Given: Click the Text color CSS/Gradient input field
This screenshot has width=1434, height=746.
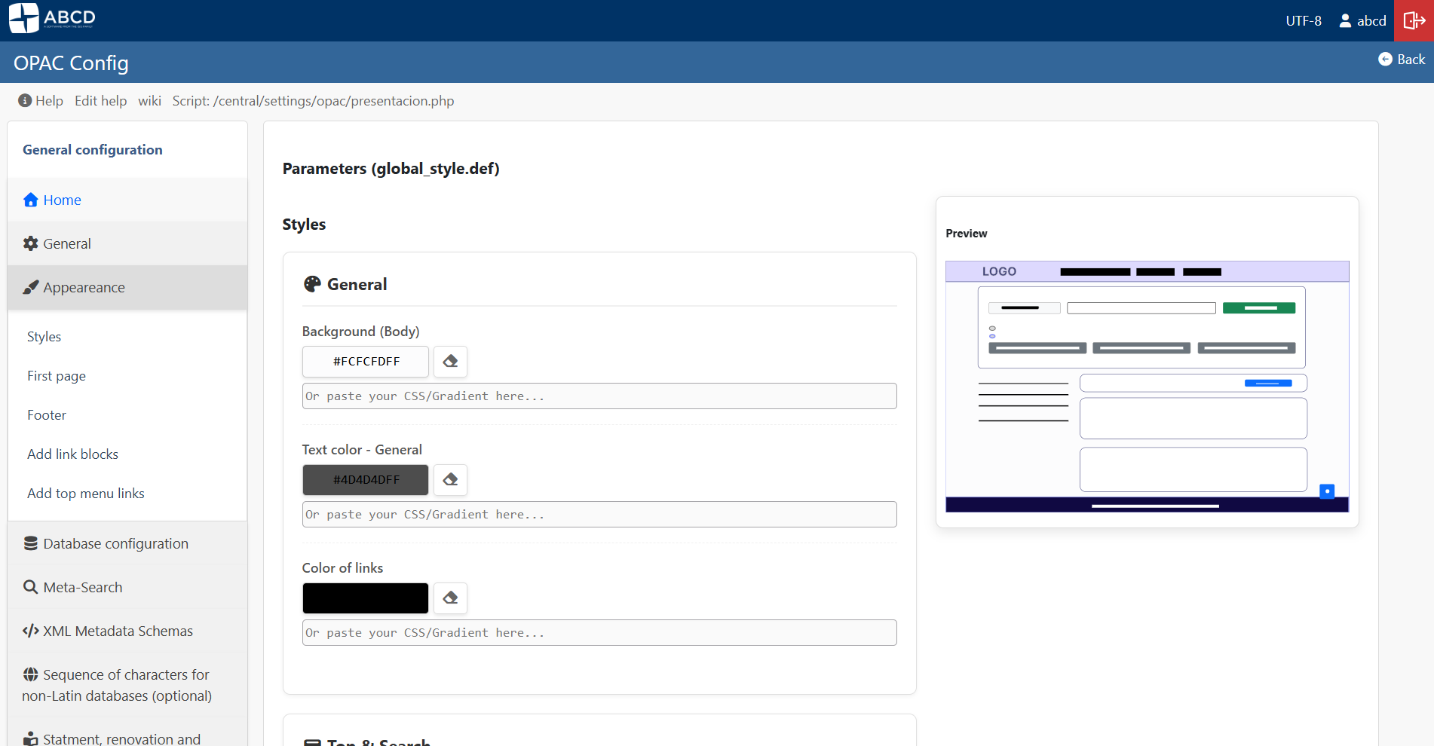Looking at the screenshot, I should click(x=599, y=515).
